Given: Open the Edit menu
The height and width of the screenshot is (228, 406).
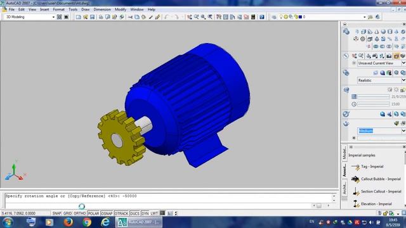Looking at the screenshot, I should pyautogui.click(x=21, y=9).
